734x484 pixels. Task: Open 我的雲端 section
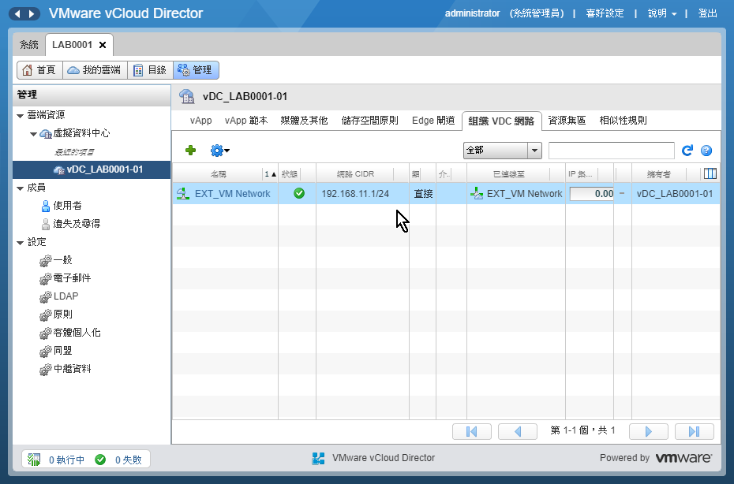click(x=95, y=70)
